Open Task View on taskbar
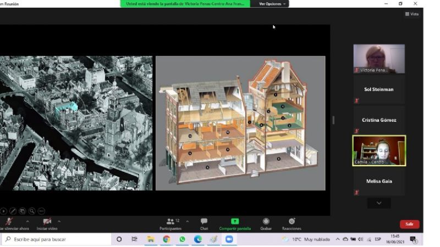 click(134, 239)
